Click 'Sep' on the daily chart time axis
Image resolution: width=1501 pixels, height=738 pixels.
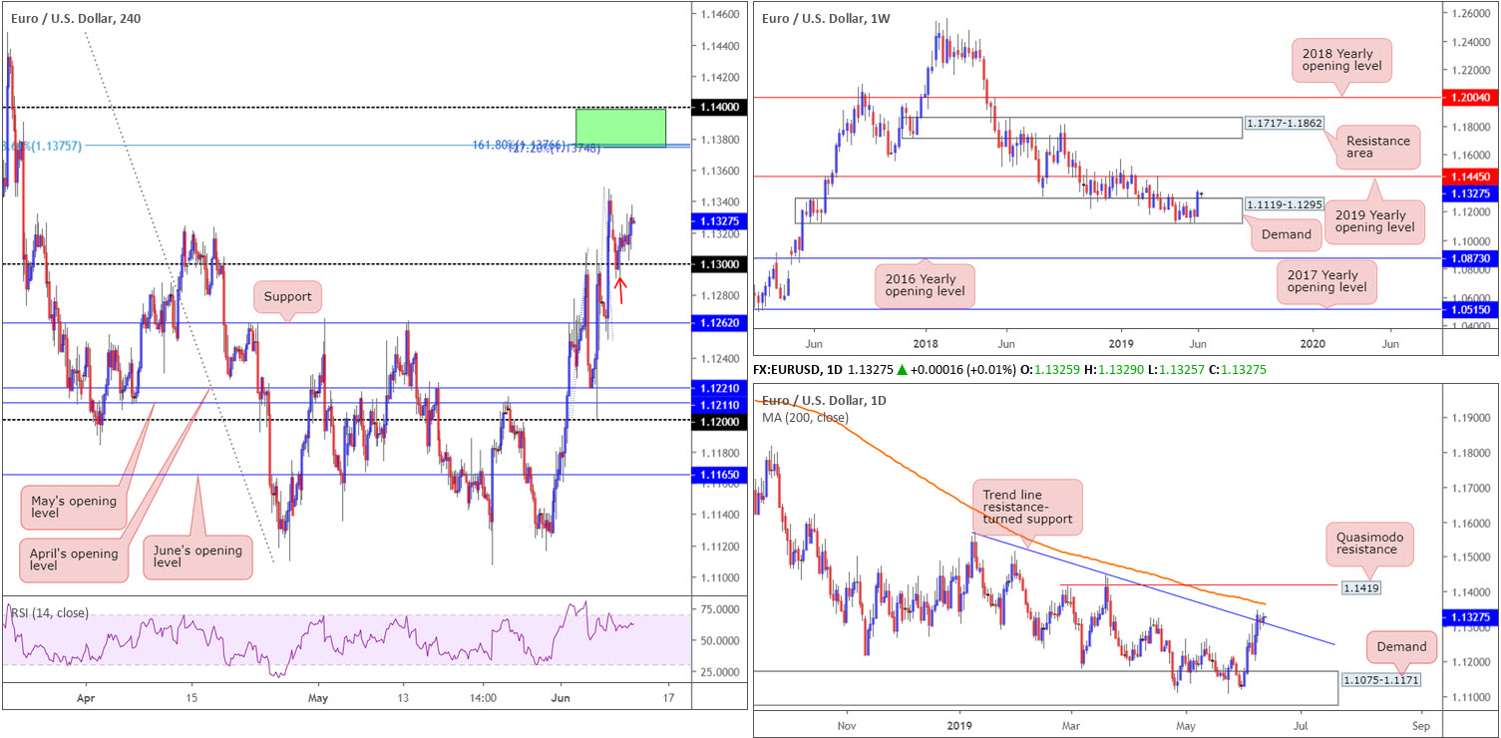1421,726
